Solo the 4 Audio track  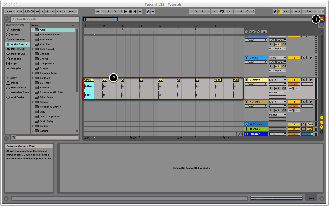coord(304,102)
